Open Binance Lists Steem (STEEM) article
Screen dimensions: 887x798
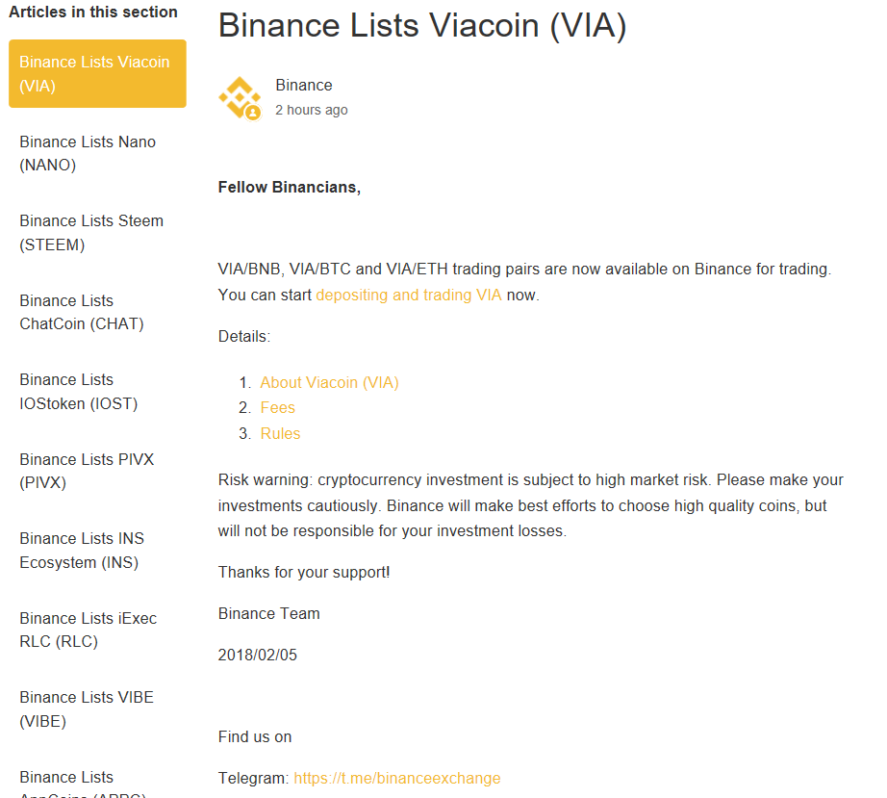pos(91,232)
